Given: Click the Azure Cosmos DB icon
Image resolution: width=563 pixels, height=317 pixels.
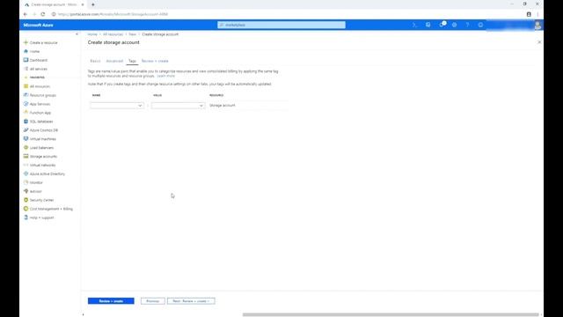Looking at the screenshot, I should (26, 129).
